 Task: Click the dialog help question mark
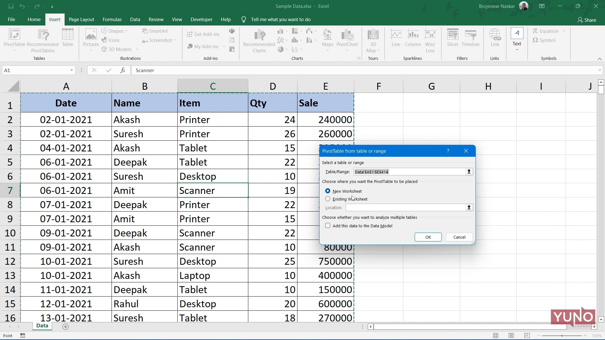[448, 151]
